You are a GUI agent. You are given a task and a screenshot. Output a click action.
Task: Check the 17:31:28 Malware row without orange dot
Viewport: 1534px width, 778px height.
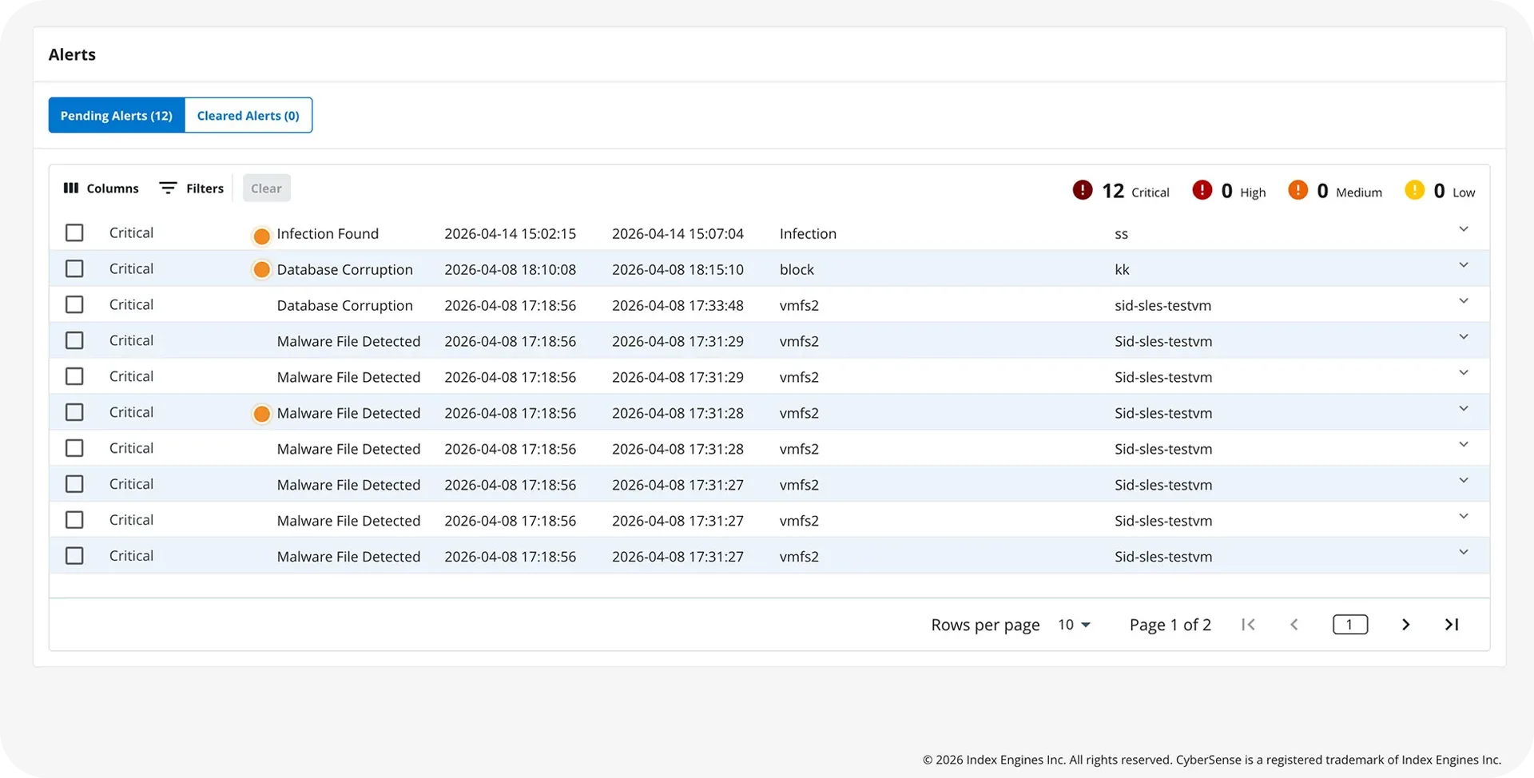click(x=74, y=448)
